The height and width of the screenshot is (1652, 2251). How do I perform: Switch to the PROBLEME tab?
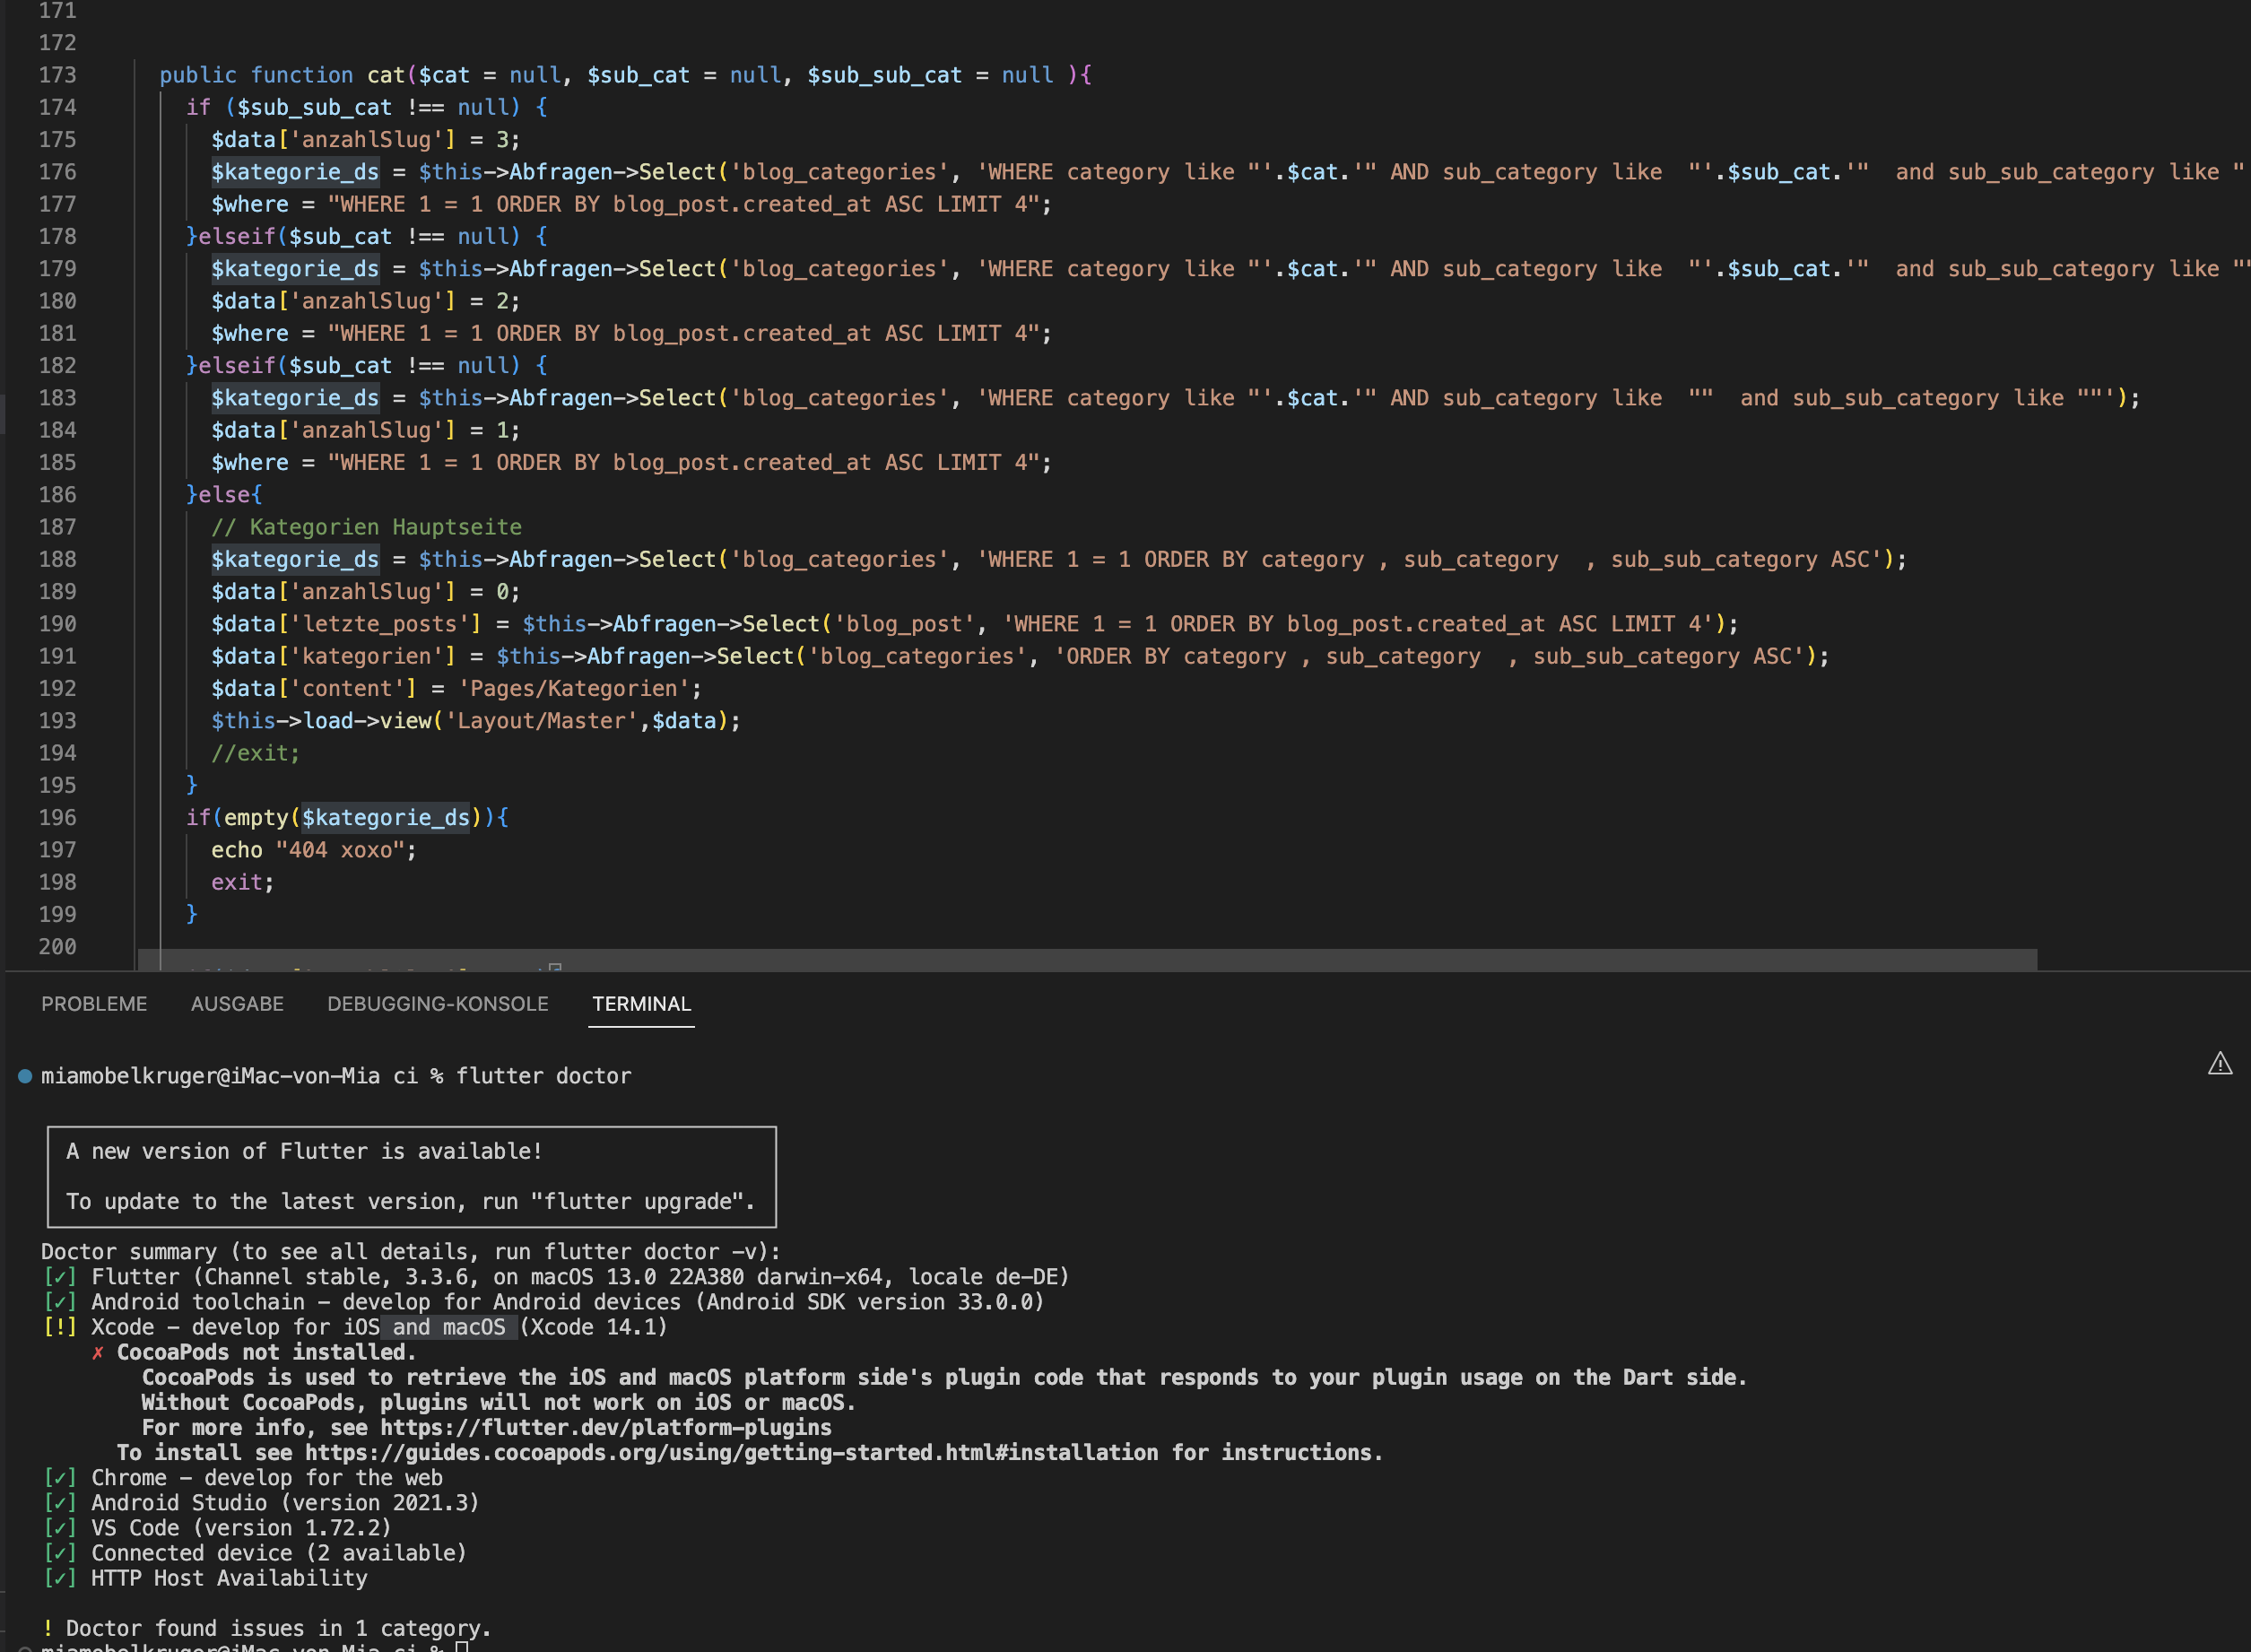pyautogui.click(x=94, y=1004)
